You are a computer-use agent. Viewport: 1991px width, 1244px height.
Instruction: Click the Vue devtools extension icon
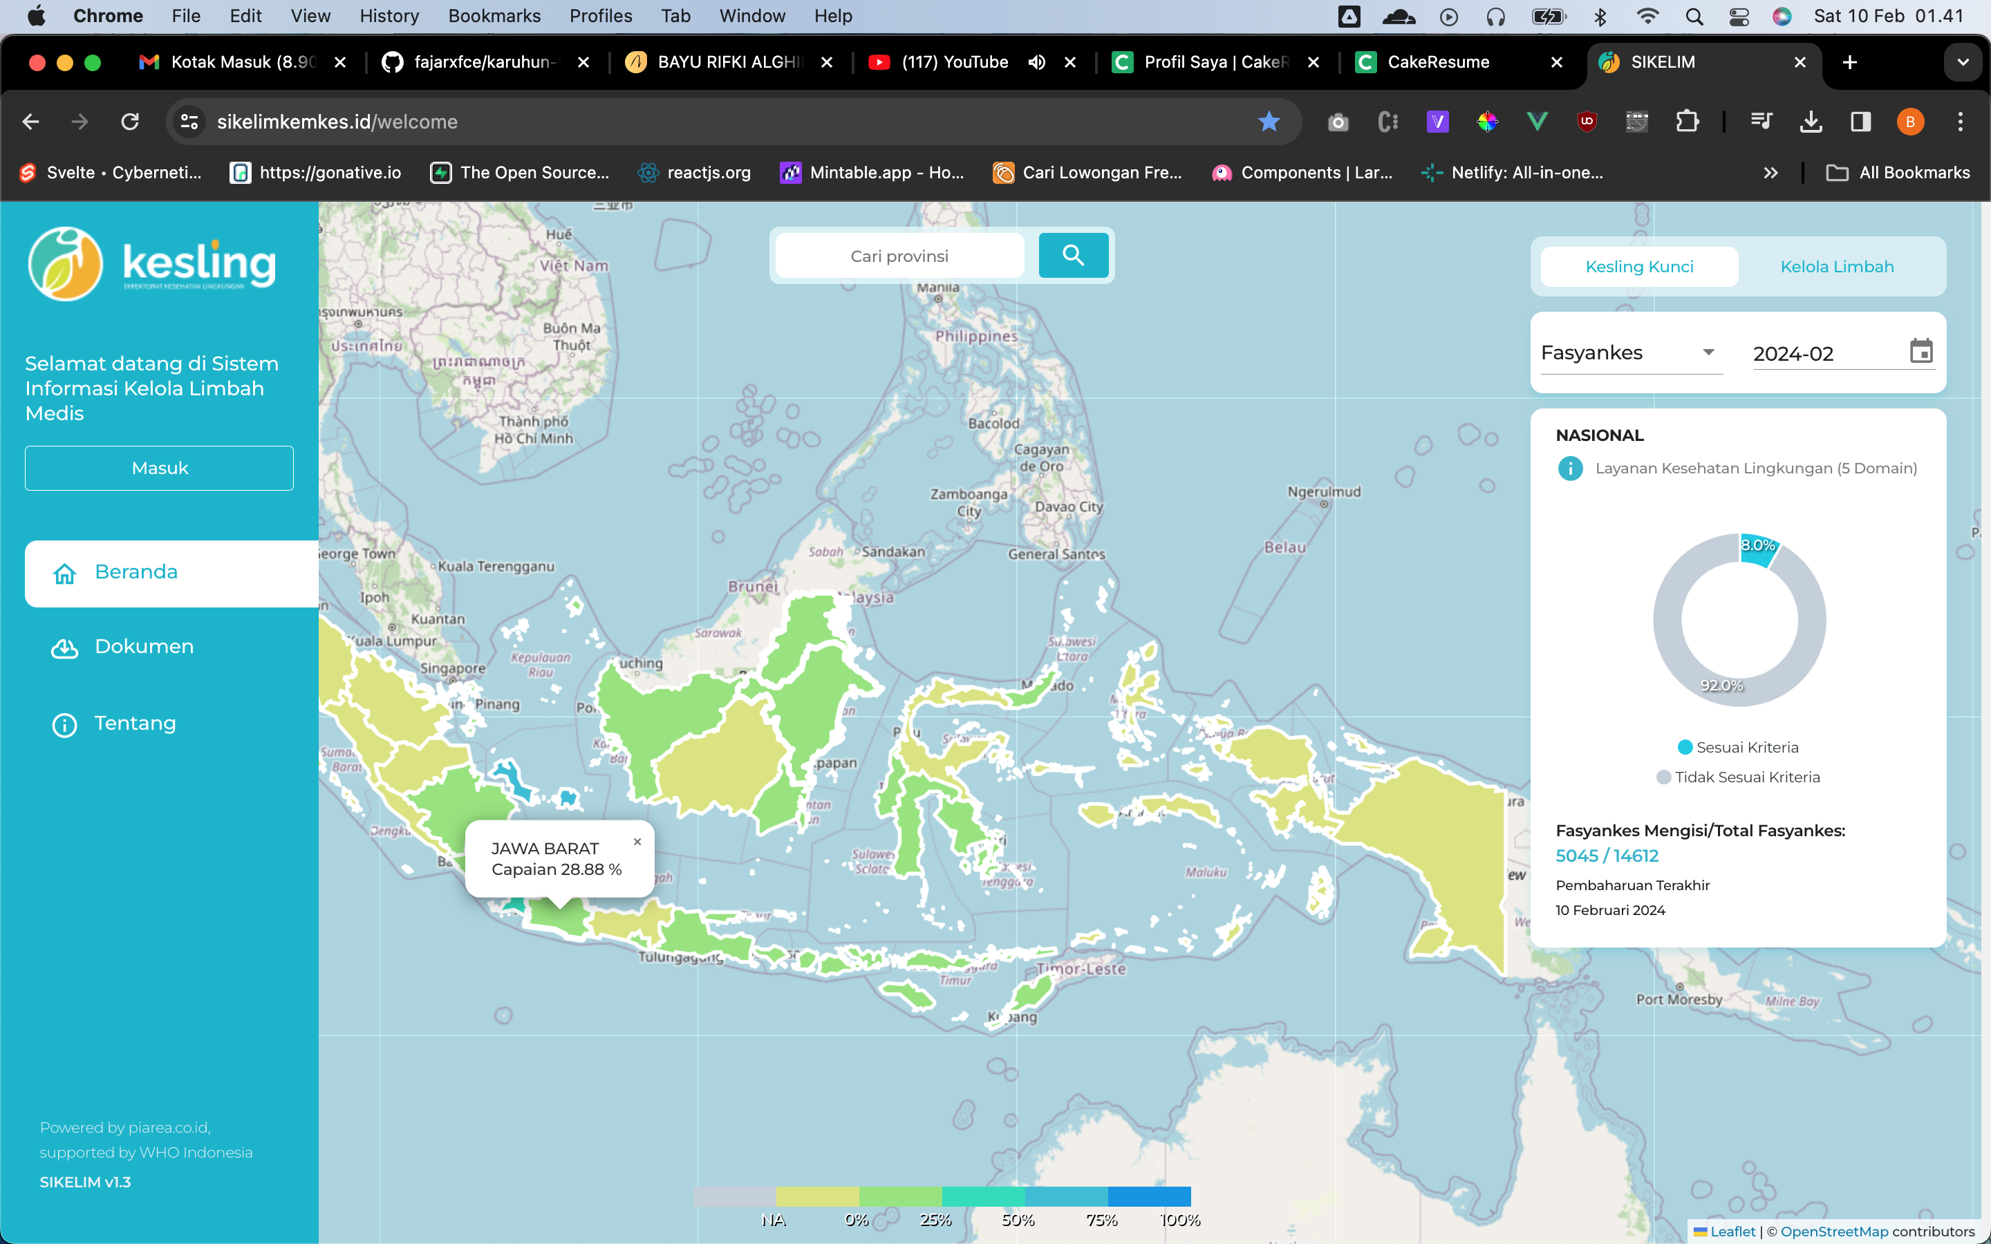(x=1537, y=122)
